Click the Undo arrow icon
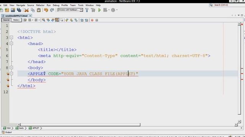 [x=46, y=10]
